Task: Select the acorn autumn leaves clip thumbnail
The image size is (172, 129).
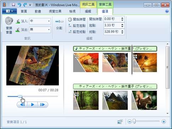Action: (86, 63)
